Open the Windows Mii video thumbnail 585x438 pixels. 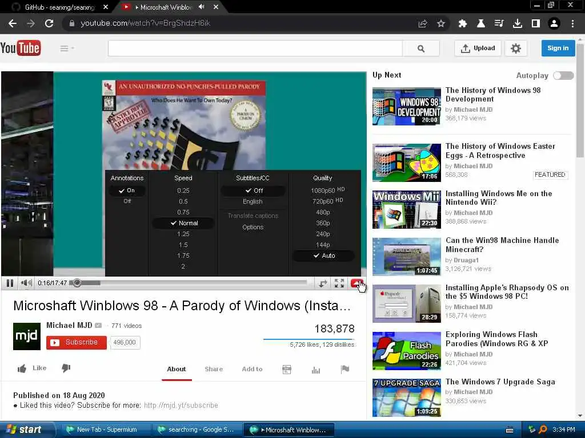pos(407,209)
